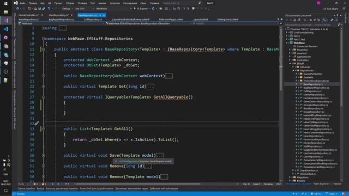
Task: Click the Git branch indicator in status bar
Action: [331, 194]
